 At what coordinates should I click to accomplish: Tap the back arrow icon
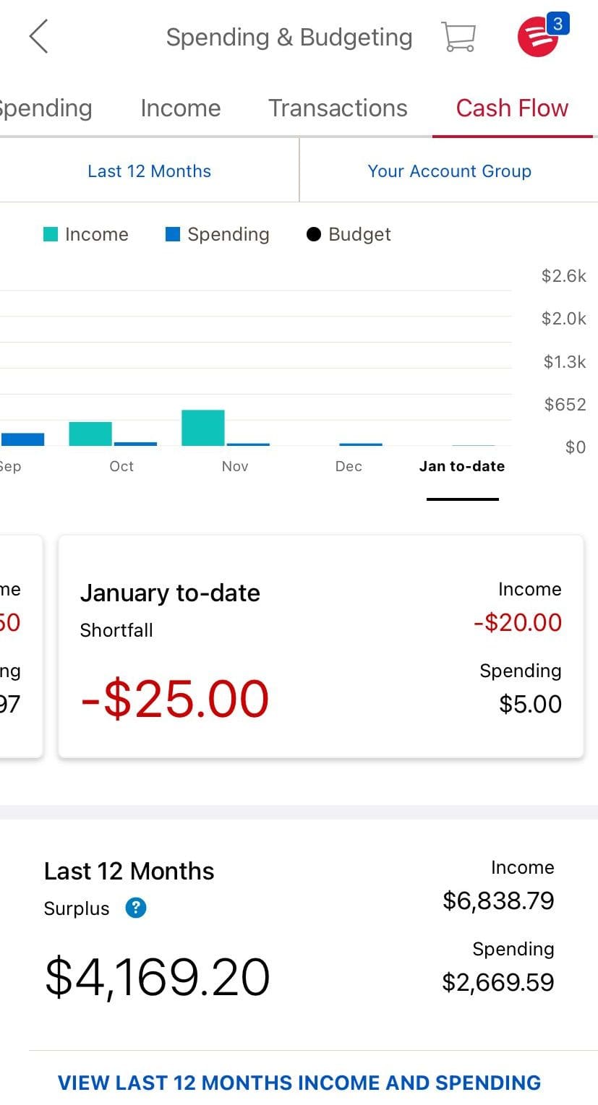[39, 36]
